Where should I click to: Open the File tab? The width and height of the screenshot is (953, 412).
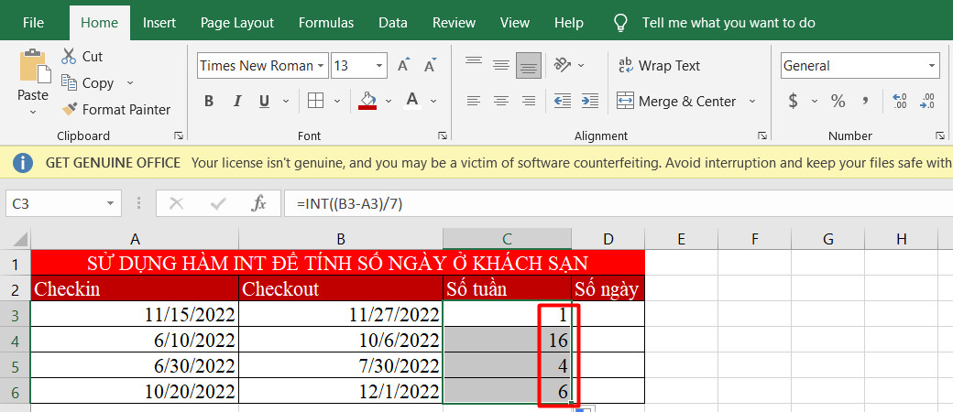tap(33, 23)
